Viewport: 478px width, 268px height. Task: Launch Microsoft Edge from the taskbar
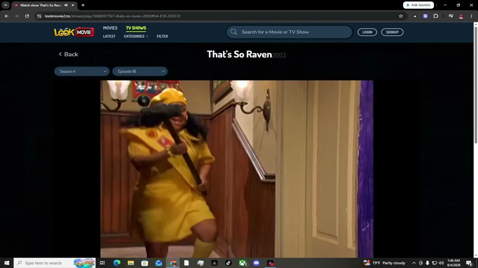point(117,263)
